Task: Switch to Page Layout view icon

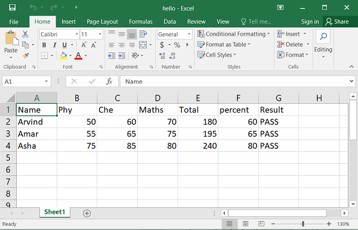Action: (245, 224)
